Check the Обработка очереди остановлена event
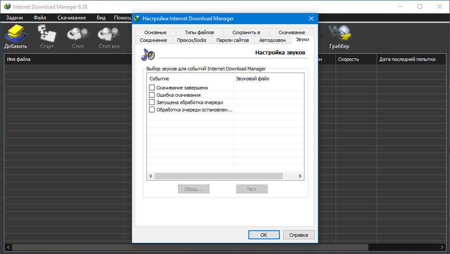The width and height of the screenshot is (450, 254). (152, 109)
